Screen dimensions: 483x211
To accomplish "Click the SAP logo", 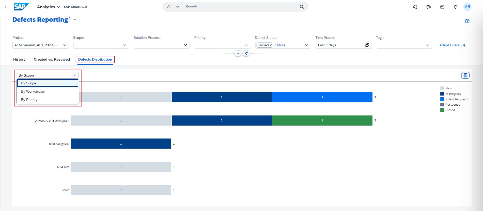I will [21, 7].
